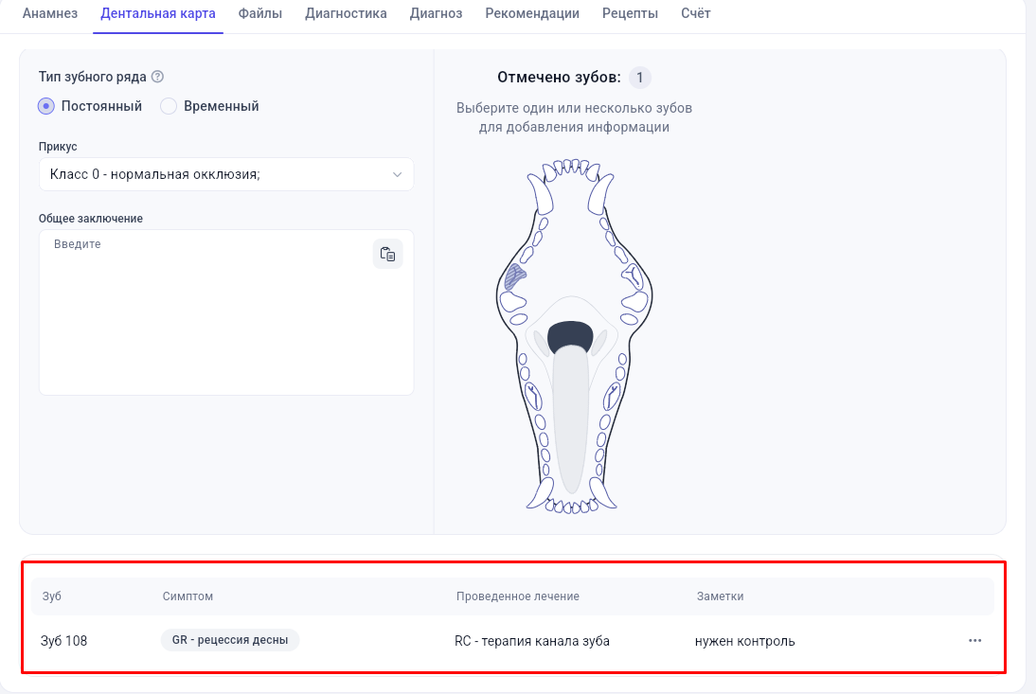Click the Зуб column header

(x=51, y=596)
